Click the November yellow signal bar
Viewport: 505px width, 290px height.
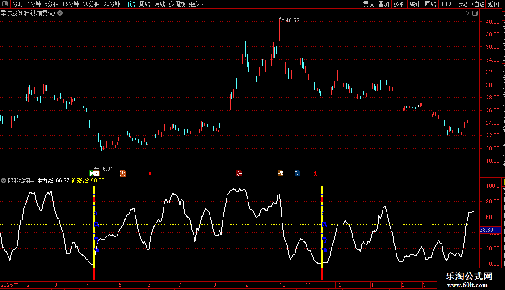(x=322, y=225)
